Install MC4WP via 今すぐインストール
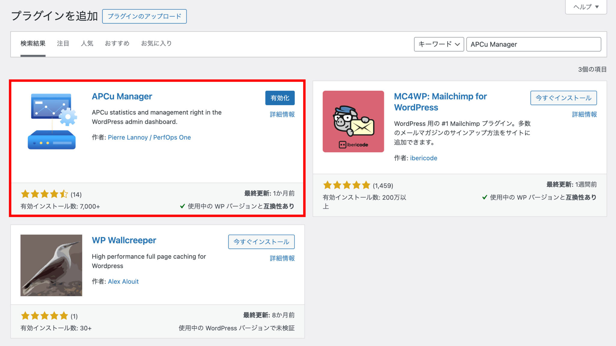 coord(563,98)
